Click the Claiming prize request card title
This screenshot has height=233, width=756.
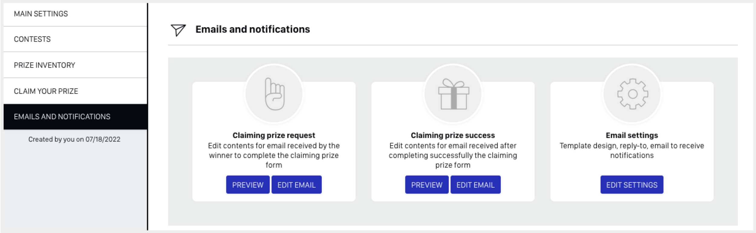274,135
